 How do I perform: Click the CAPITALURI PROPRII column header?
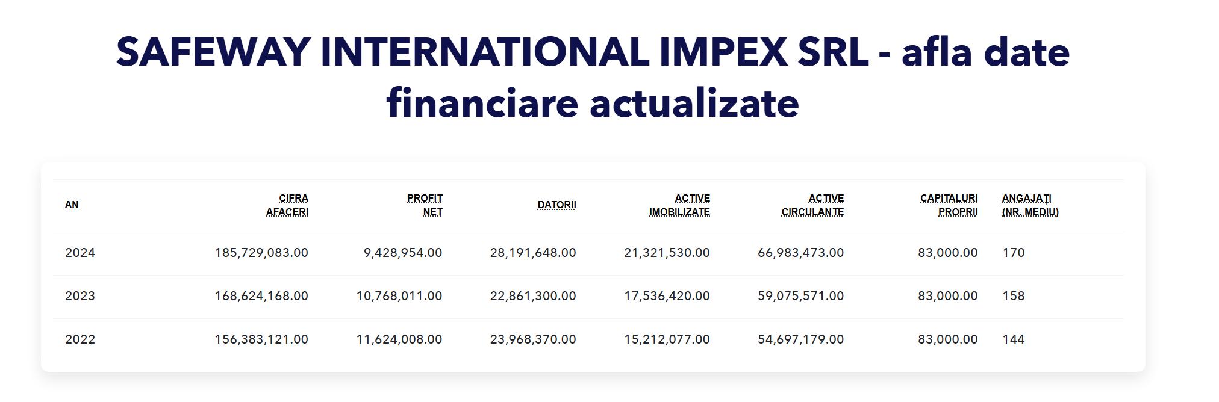[x=949, y=205]
